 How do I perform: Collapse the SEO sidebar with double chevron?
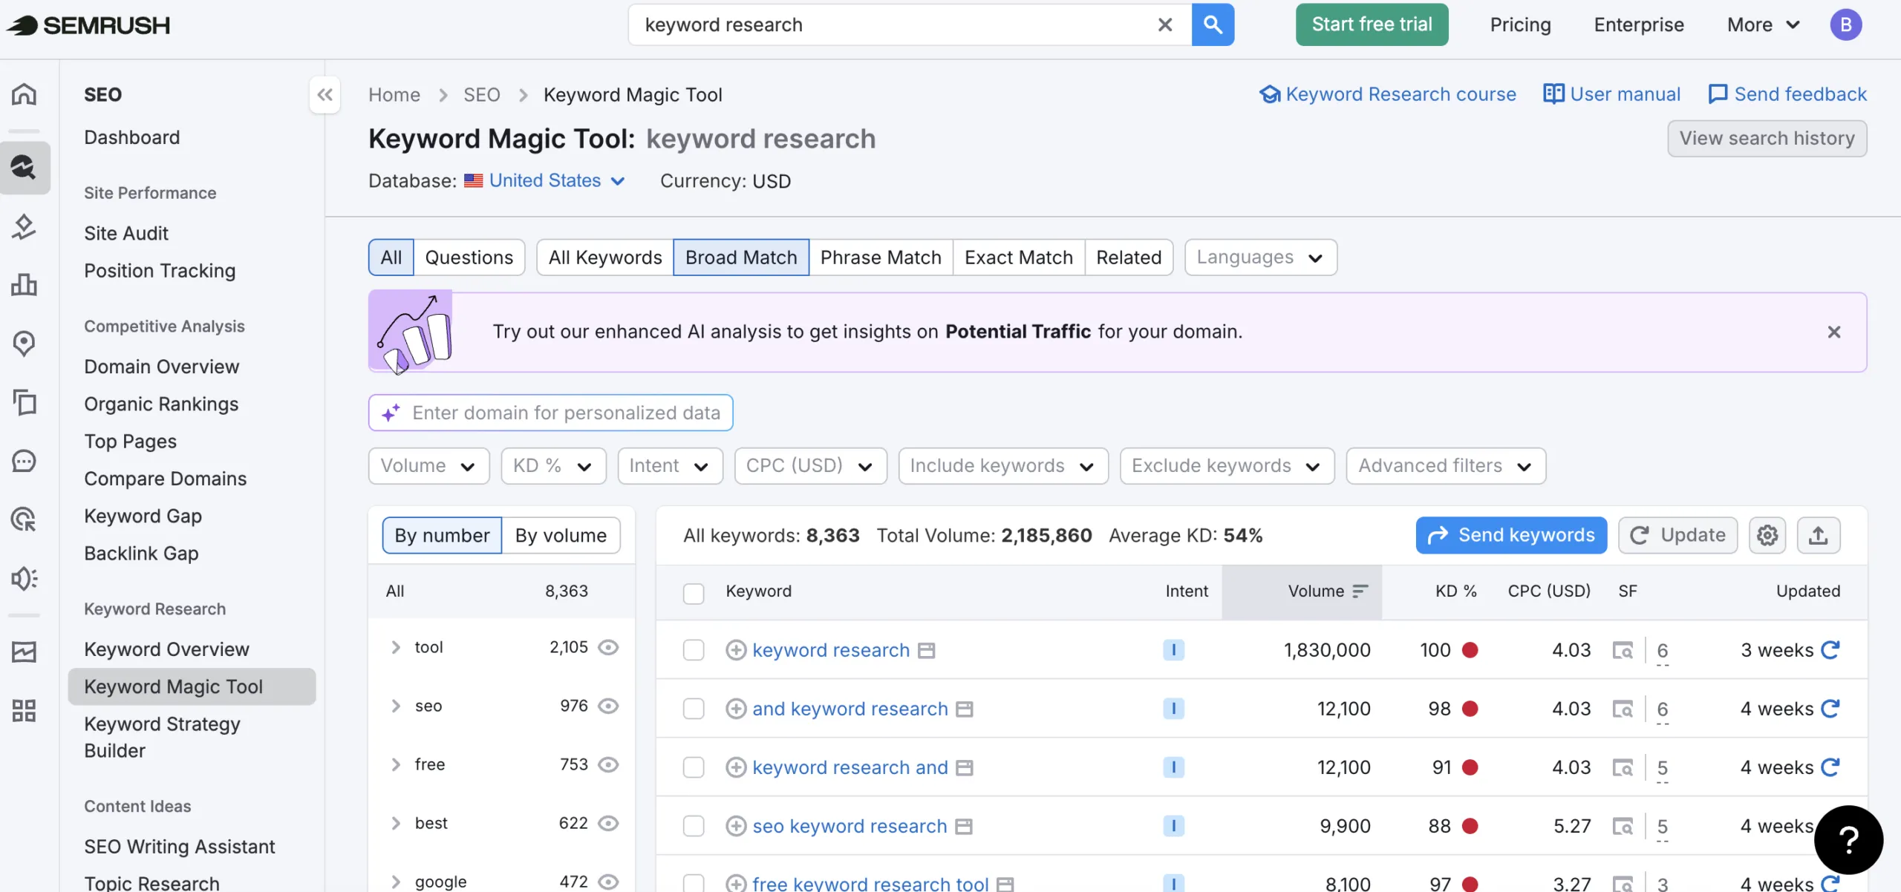325,94
